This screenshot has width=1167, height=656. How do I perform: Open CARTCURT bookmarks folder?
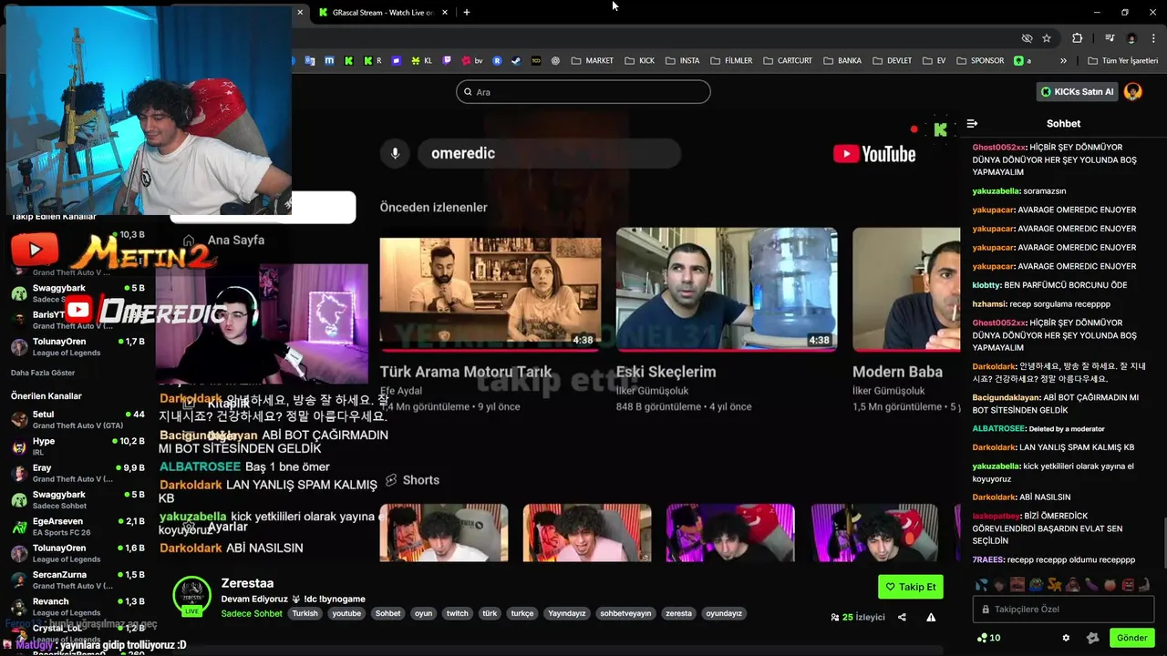point(787,60)
